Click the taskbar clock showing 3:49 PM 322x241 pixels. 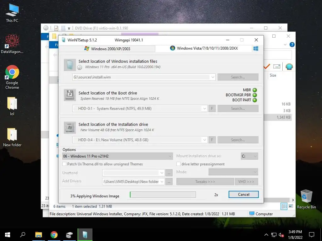[295, 235]
